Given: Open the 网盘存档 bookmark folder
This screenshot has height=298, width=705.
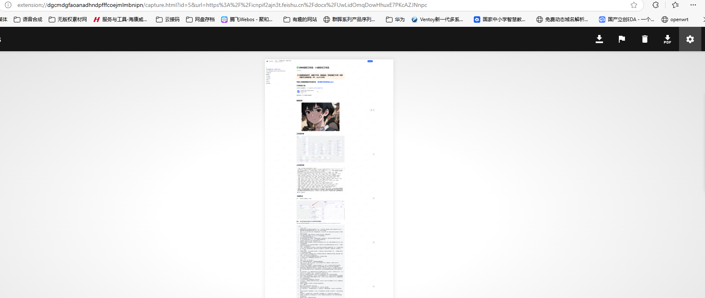Looking at the screenshot, I should (x=200, y=20).
